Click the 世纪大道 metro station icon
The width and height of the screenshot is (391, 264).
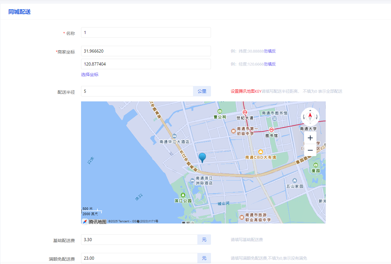(245, 112)
